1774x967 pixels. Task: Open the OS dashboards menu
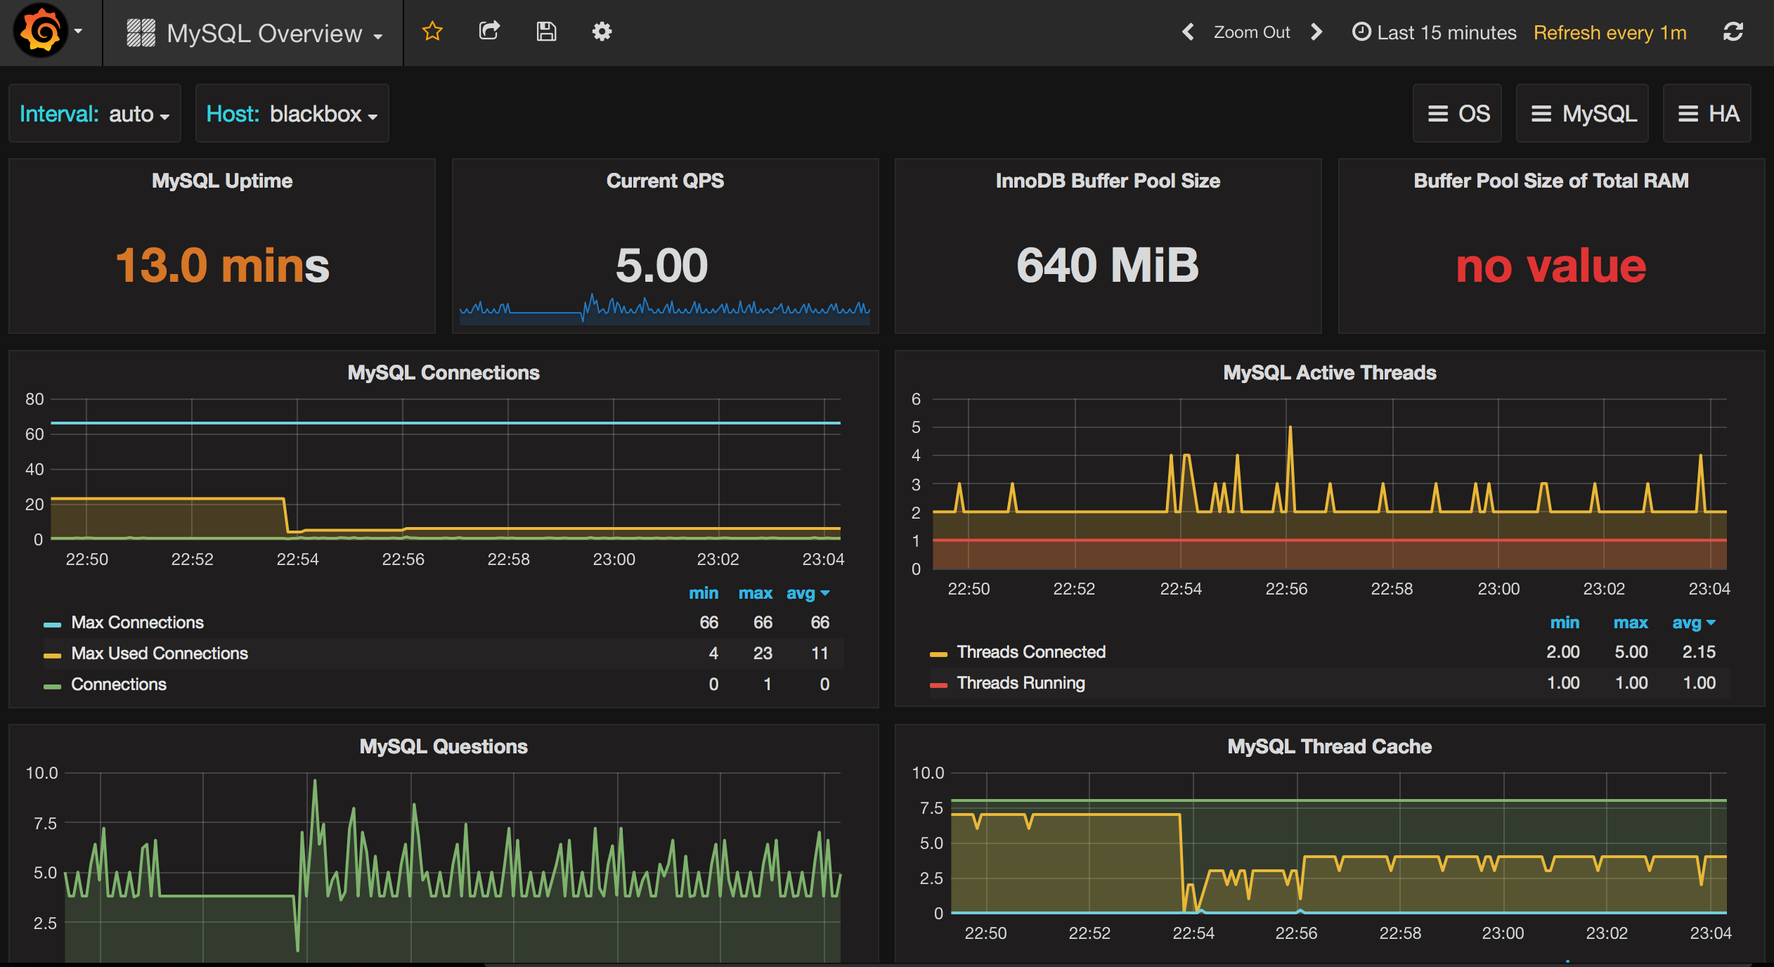coord(1458,114)
